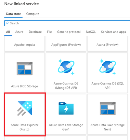Click the search magnifier icon
130x140 pixels.
[7, 23]
